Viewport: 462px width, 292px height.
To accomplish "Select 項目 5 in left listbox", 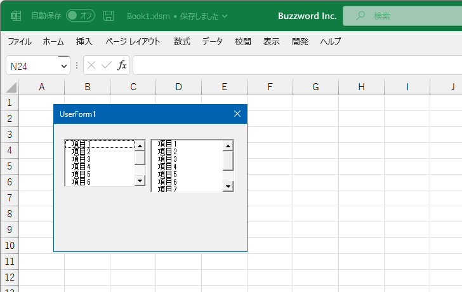I will click(x=100, y=175).
